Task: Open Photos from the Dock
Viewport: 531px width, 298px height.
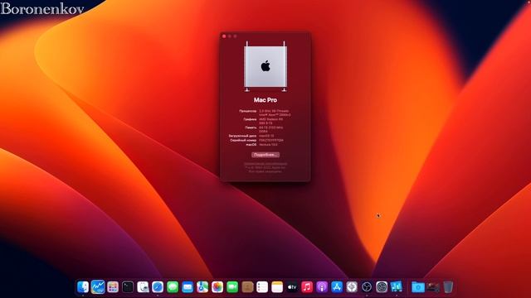Action: (x=217, y=287)
